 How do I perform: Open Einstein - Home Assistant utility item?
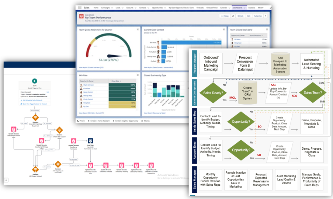coord(98,121)
